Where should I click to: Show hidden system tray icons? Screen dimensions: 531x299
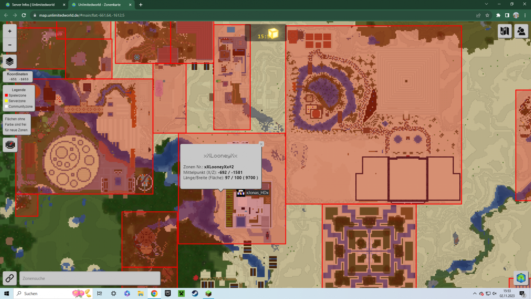475,293
